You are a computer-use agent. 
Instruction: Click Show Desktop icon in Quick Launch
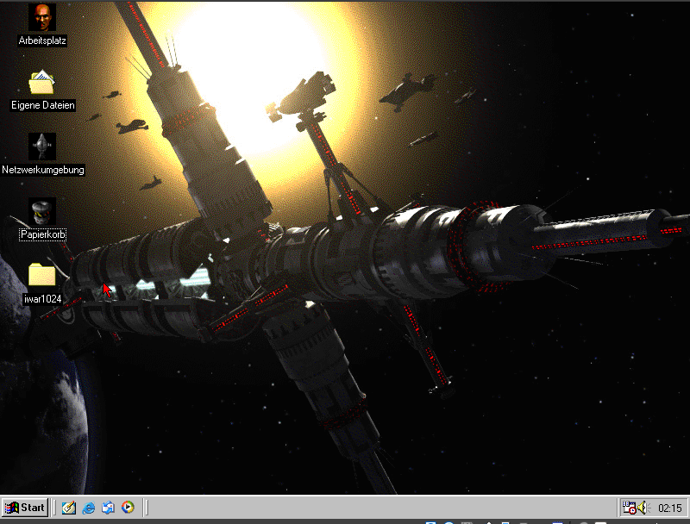tap(69, 508)
